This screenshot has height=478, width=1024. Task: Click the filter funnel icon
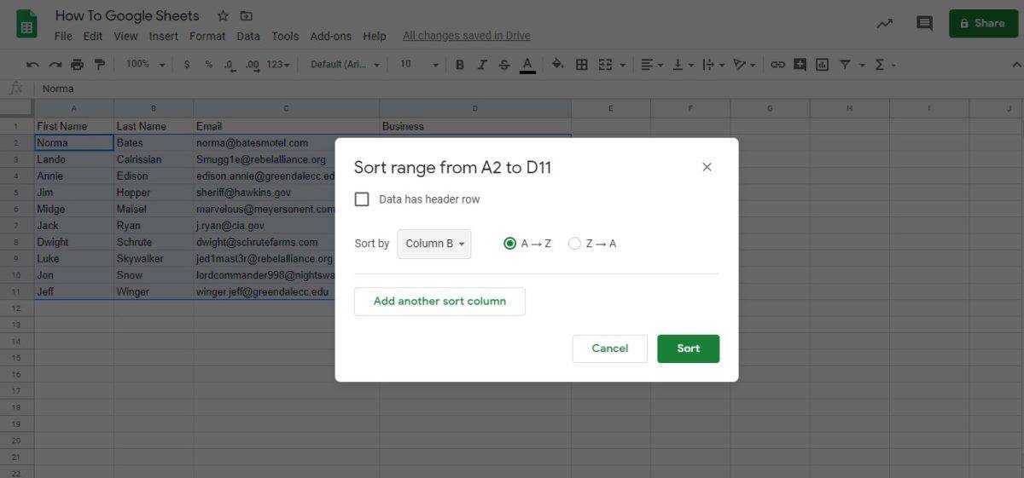click(845, 65)
